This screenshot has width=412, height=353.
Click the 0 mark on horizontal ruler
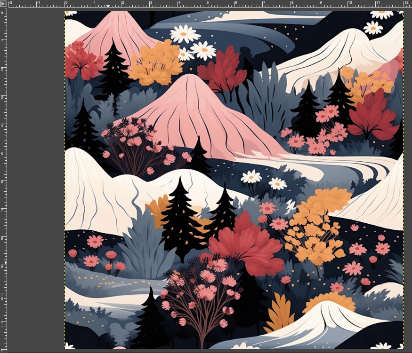(65, 4)
